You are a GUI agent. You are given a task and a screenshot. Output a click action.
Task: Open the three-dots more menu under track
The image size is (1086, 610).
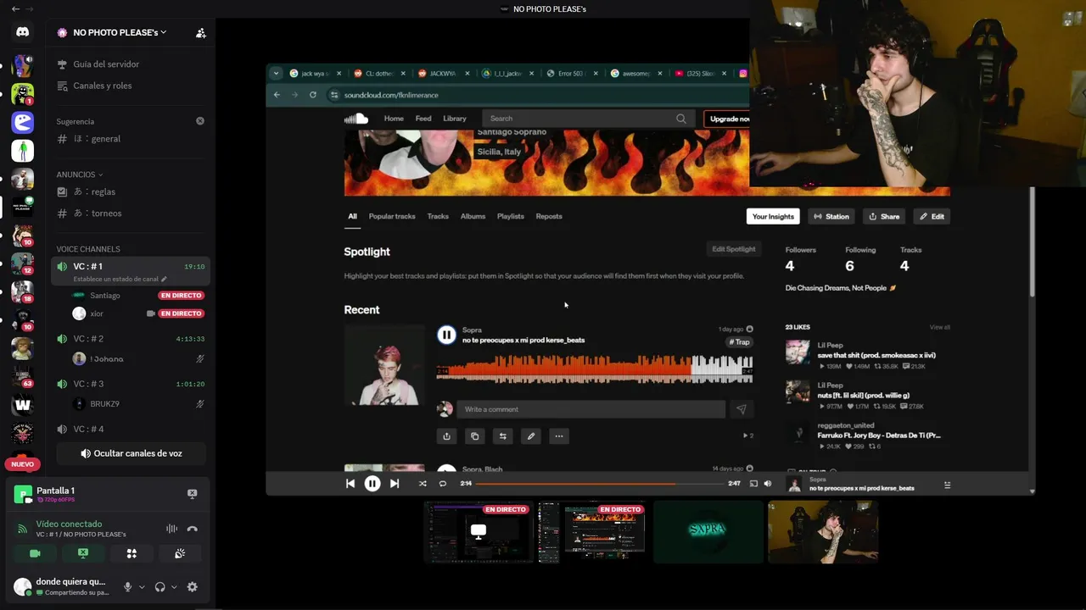[x=558, y=436]
